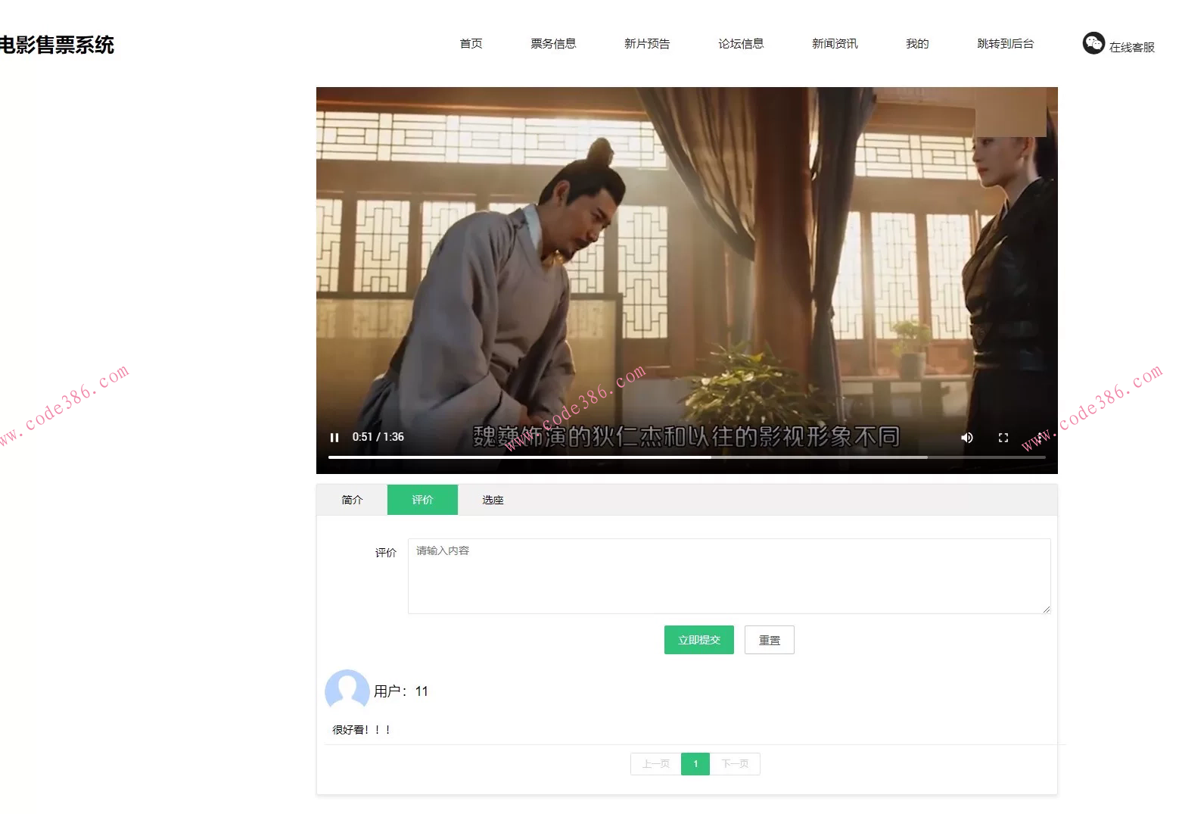Enter fullscreen mode for the video
1179x814 pixels.
pos(1003,438)
